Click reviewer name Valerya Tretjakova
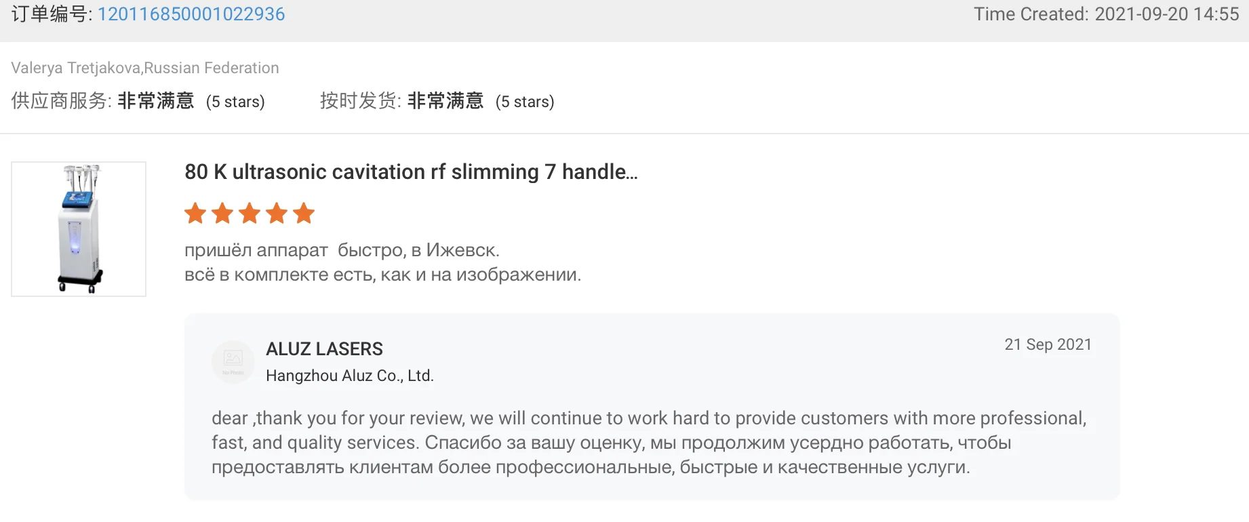The image size is (1249, 522). click(x=75, y=68)
